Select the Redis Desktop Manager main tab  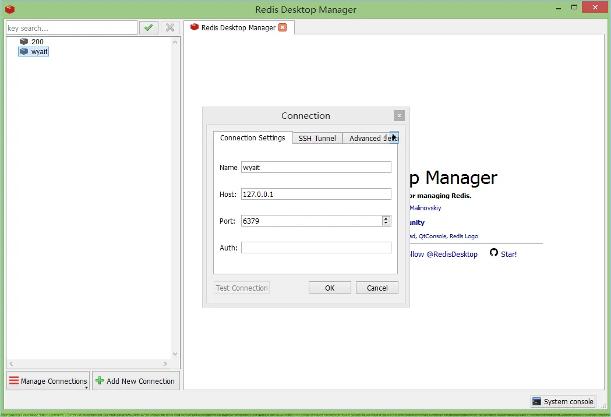238,27
